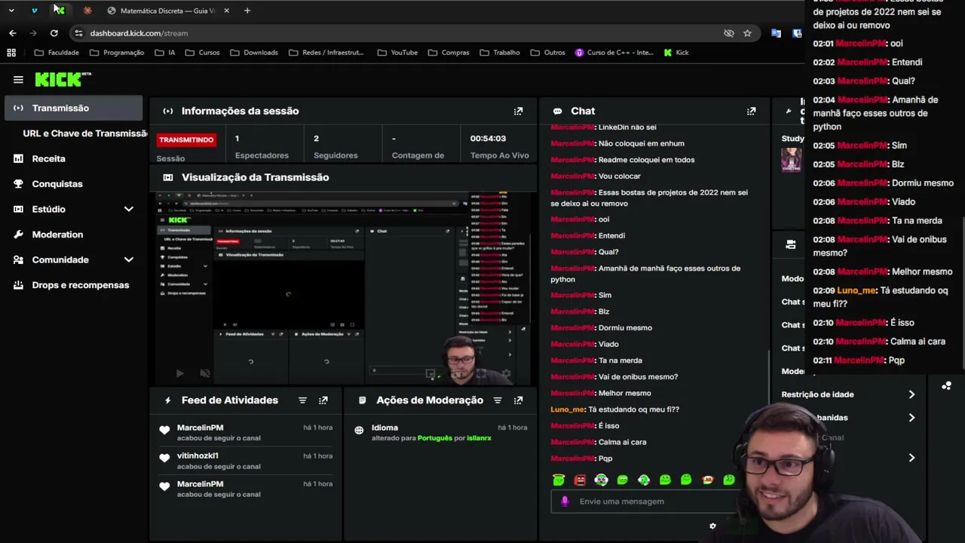Open chat settings gear below message box
Screen dimensions: 965x543
(712, 526)
